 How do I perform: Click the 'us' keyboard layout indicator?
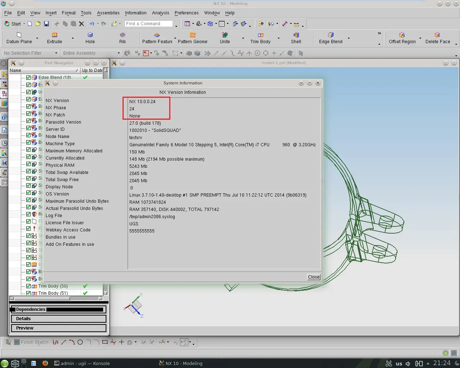[x=399, y=363]
